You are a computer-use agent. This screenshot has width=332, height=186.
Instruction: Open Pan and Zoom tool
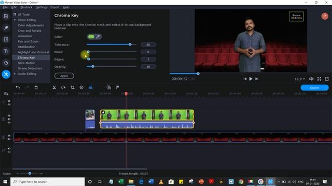click(x=28, y=41)
